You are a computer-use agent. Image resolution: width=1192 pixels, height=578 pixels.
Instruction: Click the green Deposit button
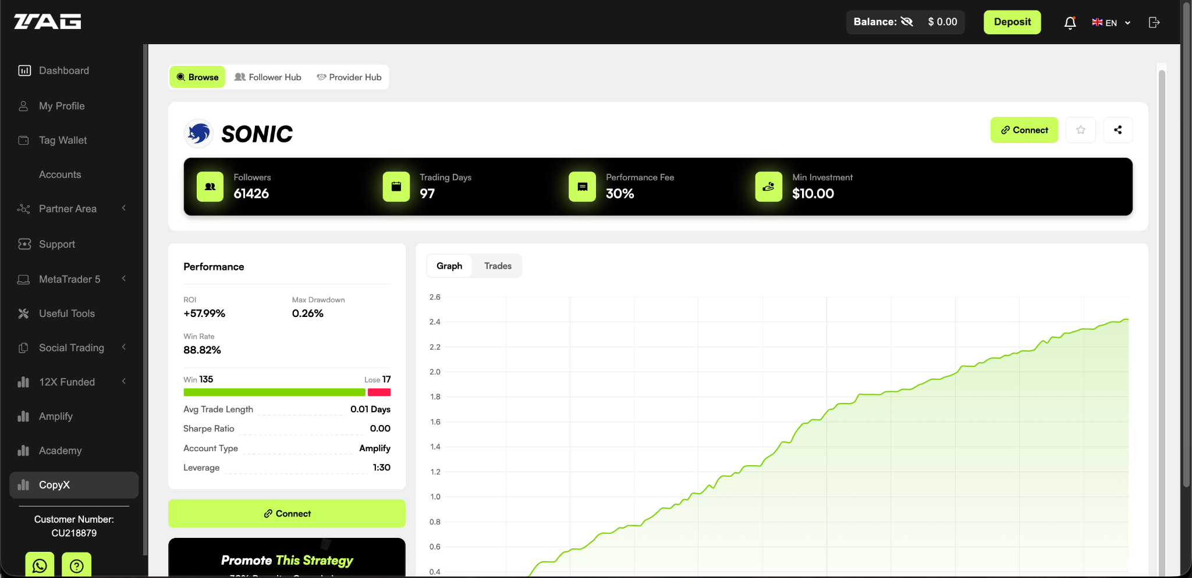1012,22
